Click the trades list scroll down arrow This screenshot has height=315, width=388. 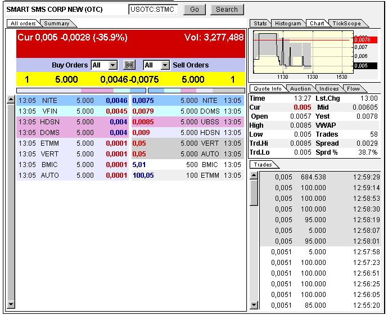pyautogui.click(x=254, y=308)
